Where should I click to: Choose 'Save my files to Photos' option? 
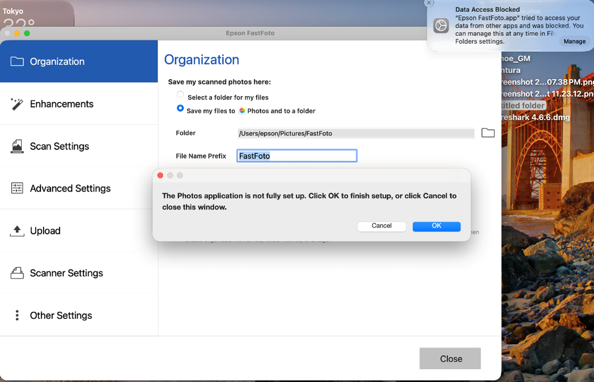[180, 108]
